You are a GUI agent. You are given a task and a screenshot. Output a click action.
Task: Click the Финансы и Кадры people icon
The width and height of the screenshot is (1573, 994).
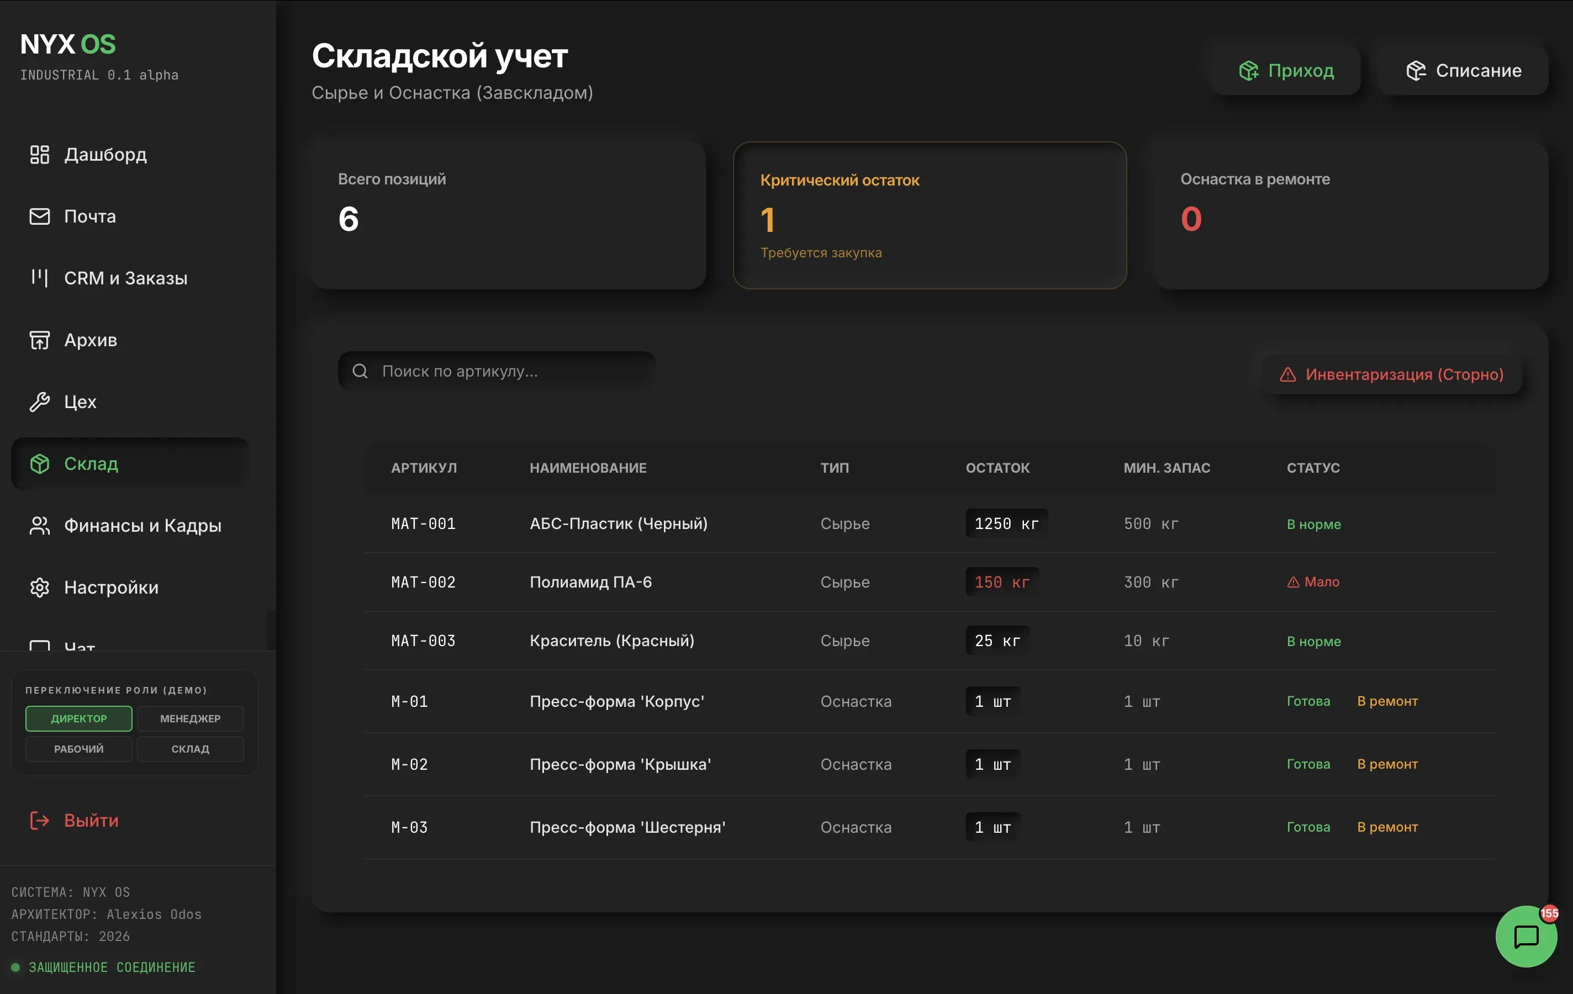coord(40,526)
